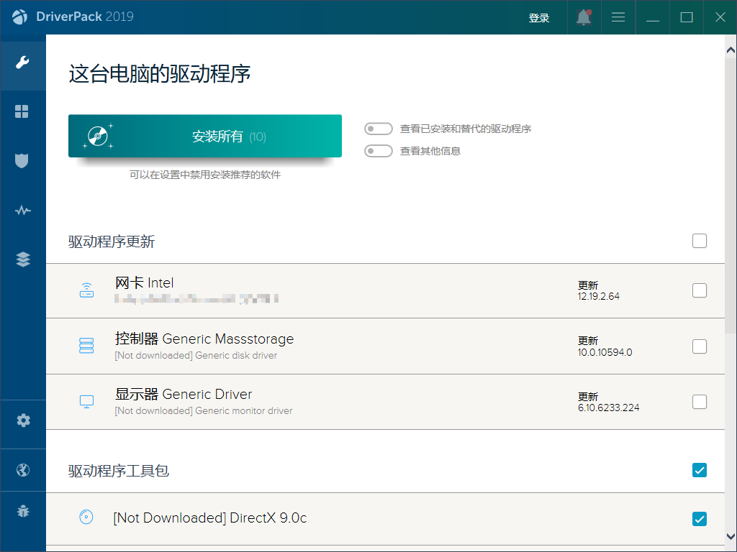Check the 网卡 Intel driver checkbox
This screenshot has height=552, width=737.
click(x=699, y=290)
